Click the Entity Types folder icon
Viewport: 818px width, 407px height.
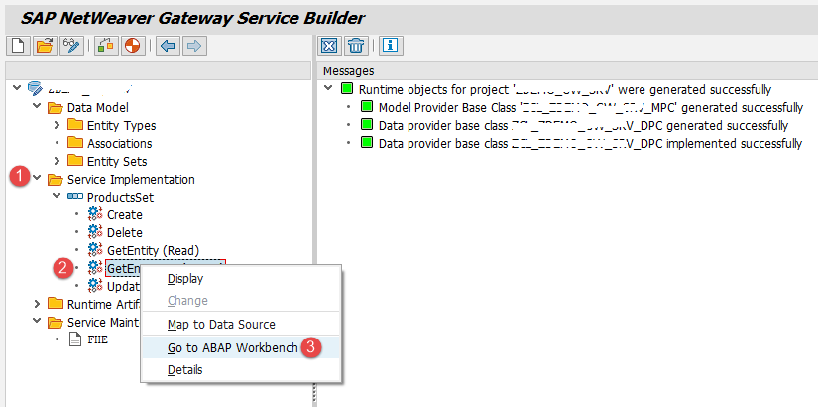click(x=75, y=125)
